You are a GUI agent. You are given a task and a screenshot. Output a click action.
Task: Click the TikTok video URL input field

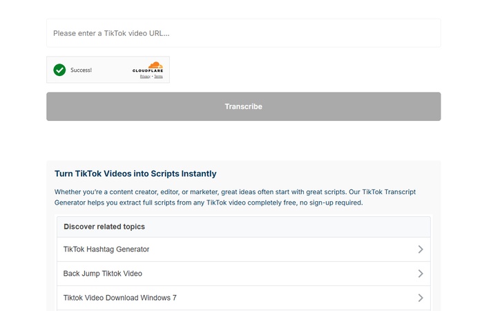pos(243,33)
